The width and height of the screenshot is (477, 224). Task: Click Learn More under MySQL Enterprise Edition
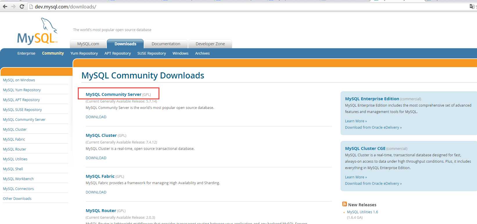[x=356, y=121]
